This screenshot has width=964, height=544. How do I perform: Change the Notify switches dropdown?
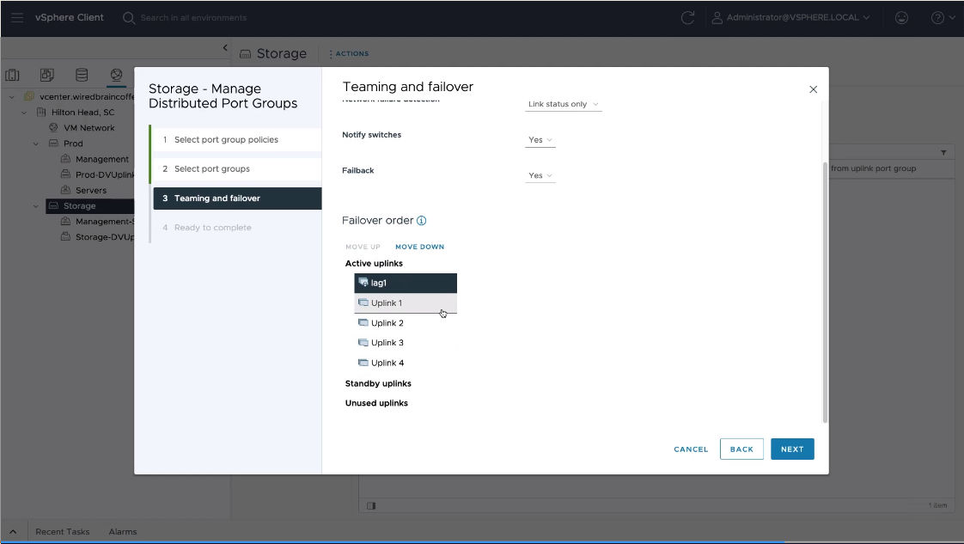[540, 139]
